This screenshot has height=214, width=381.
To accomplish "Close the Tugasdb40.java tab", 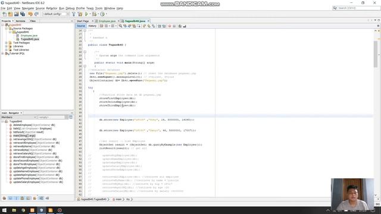I will pos(148,21).
